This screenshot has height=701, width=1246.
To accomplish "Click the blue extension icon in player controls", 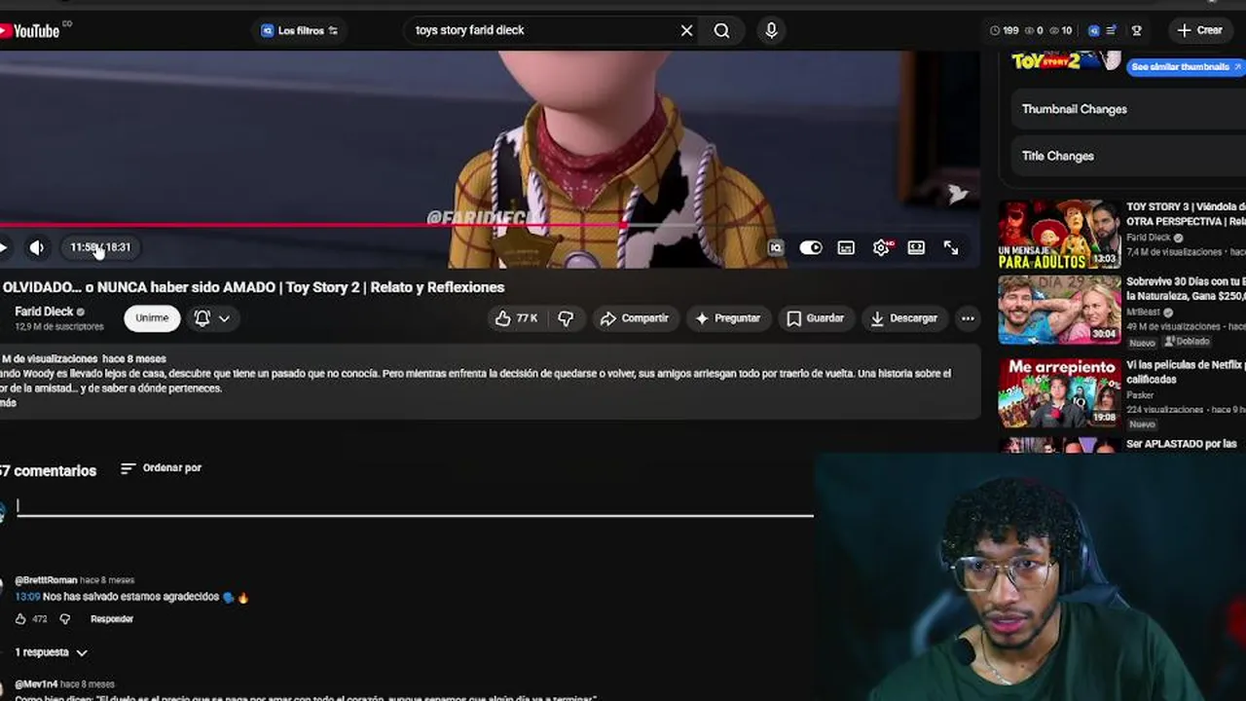I will (775, 248).
